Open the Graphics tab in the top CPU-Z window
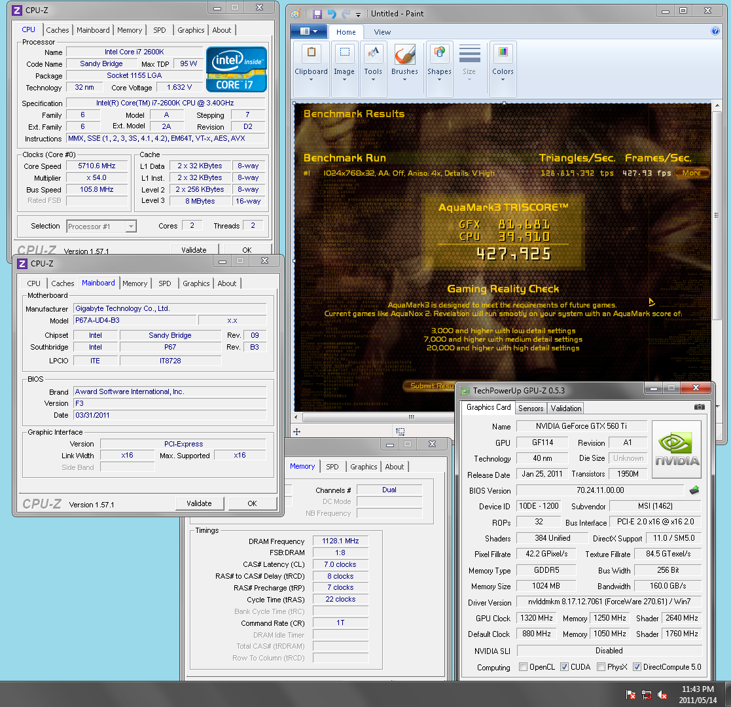Viewport: 731px width, 707px height. click(x=190, y=30)
